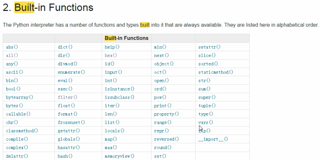This screenshot has width=320, height=160.
Task: Click the bin() link
Action: point(12,81)
